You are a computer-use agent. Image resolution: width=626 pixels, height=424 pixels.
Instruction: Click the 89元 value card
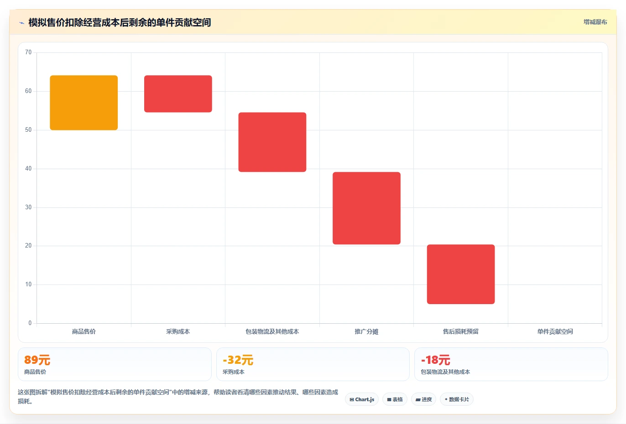[x=115, y=364]
